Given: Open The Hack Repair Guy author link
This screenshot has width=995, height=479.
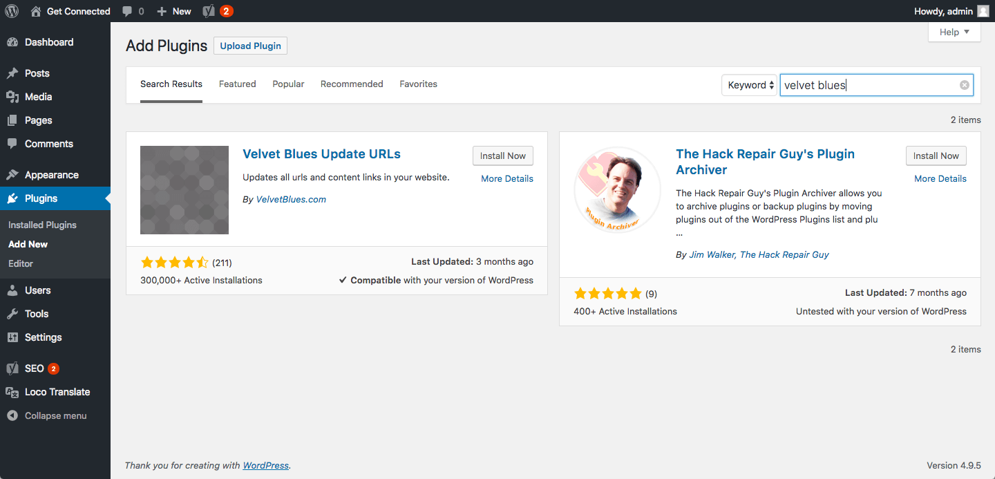Looking at the screenshot, I should click(x=784, y=254).
